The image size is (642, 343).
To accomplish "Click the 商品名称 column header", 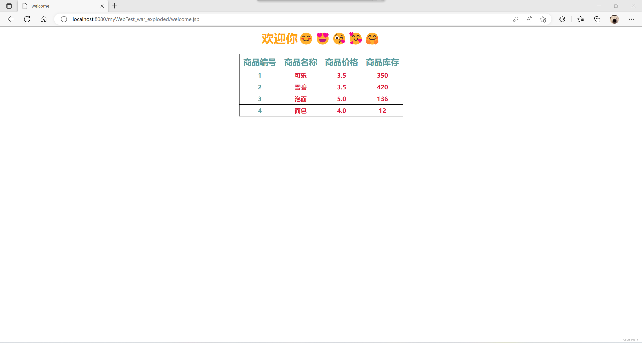I will [301, 62].
